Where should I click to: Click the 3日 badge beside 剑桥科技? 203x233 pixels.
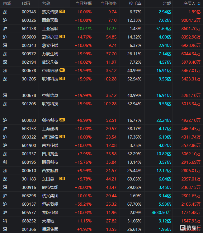click(x=62, y=120)
